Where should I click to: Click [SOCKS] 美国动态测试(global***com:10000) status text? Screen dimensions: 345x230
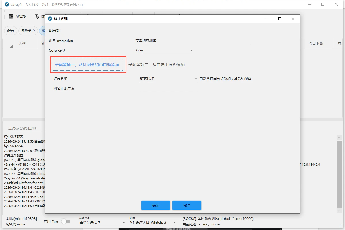[218, 219]
